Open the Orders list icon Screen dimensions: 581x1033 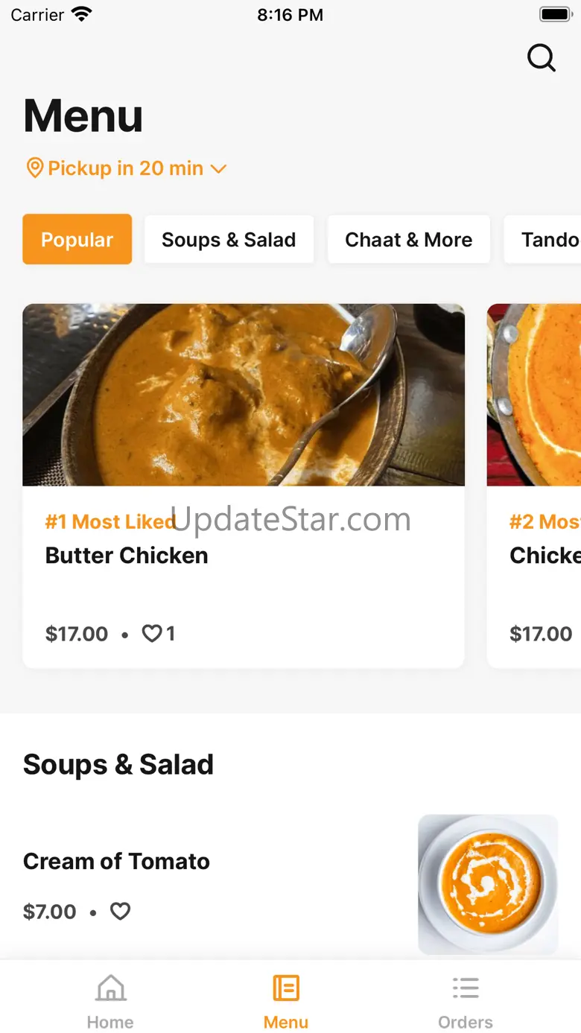point(466,988)
